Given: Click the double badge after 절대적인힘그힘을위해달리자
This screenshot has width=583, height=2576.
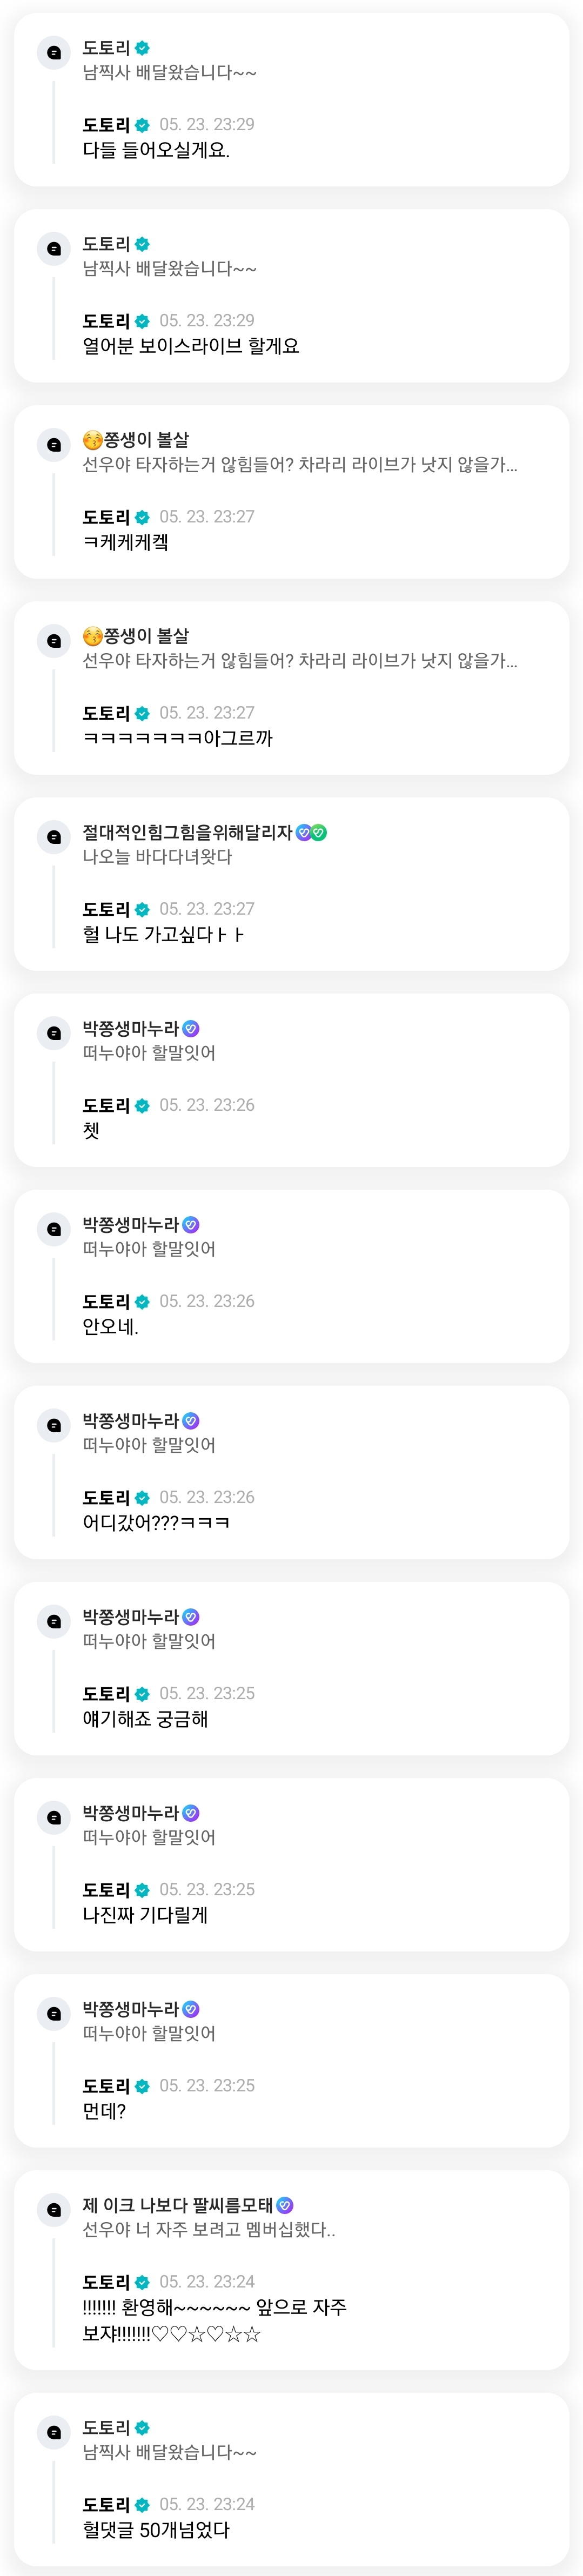Looking at the screenshot, I should (311, 832).
